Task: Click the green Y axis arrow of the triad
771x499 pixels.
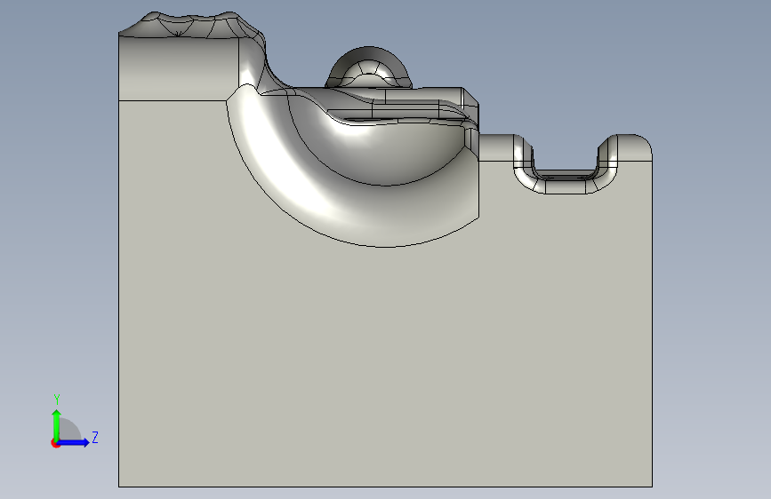Action: click(57, 425)
